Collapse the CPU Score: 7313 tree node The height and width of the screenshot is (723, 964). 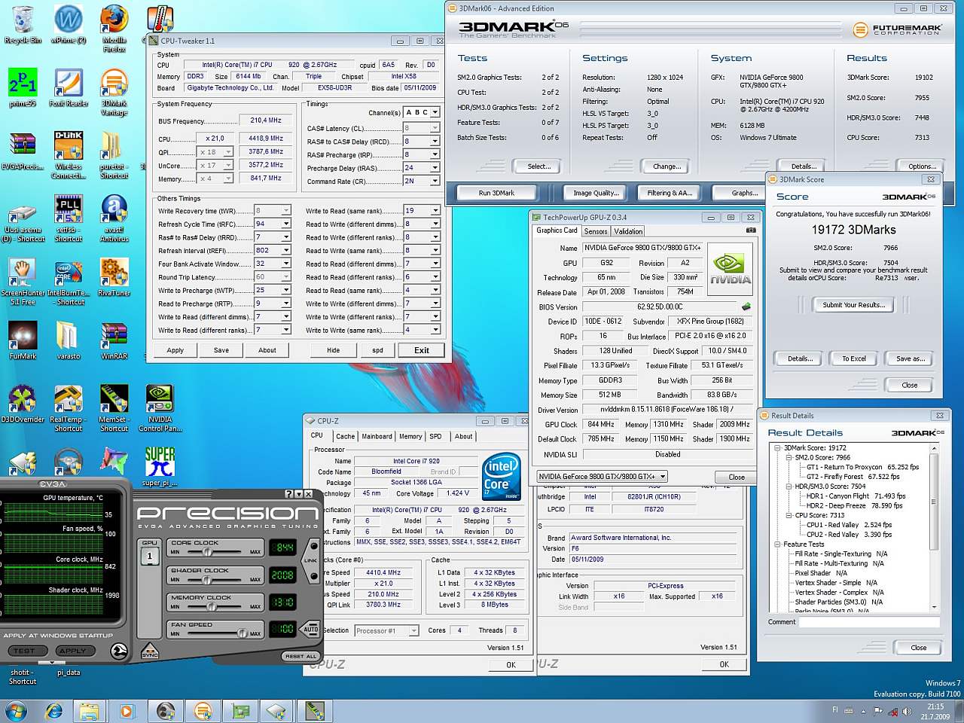pyautogui.click(x=789, y=515)
